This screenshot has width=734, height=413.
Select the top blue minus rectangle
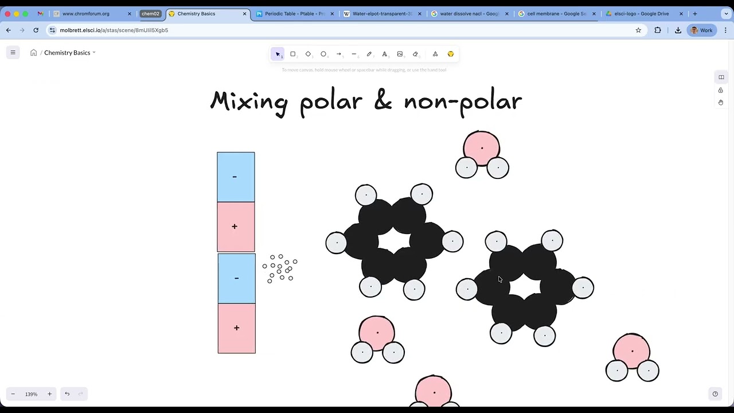[x=236, y=177]
